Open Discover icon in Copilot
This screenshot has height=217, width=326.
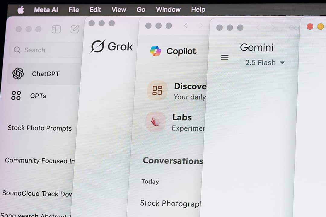[157, 90]
